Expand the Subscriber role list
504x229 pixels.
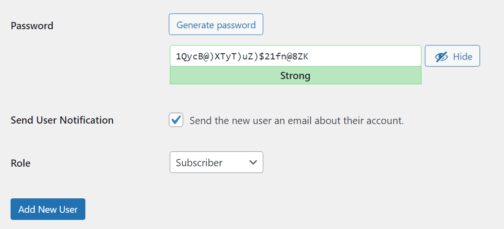[x=216, y=162]
